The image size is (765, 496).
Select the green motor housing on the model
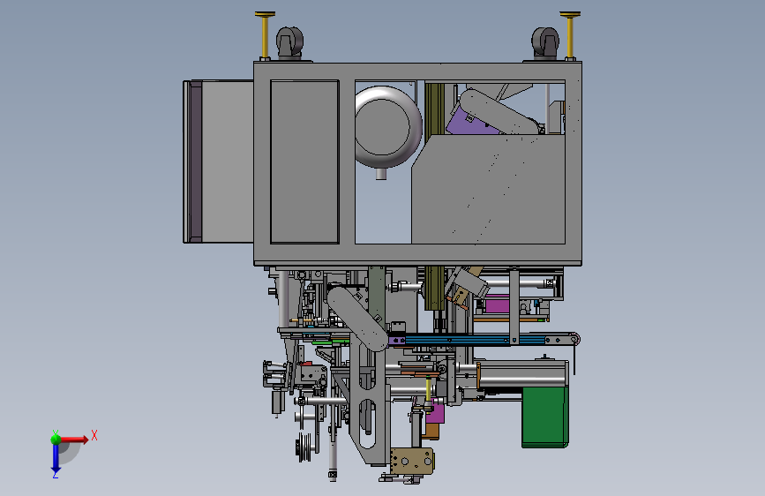tap(545, 417)
